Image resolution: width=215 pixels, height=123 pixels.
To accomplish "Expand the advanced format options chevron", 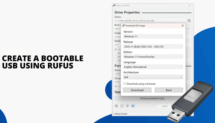I will pyautogui.click(x=116, y=86).
